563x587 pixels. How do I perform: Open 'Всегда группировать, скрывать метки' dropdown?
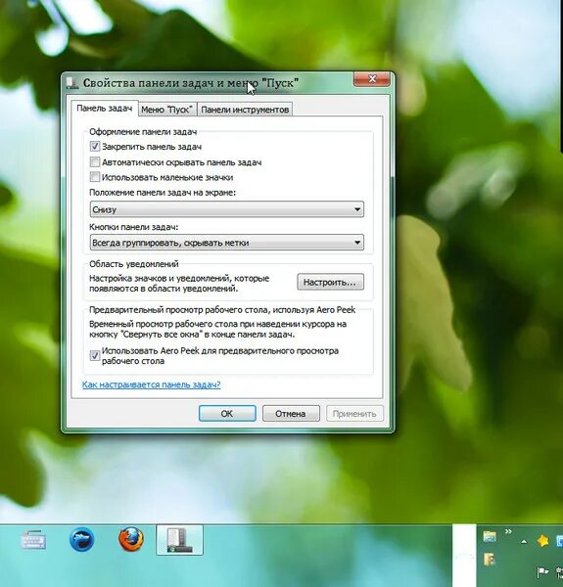[226, 243]
